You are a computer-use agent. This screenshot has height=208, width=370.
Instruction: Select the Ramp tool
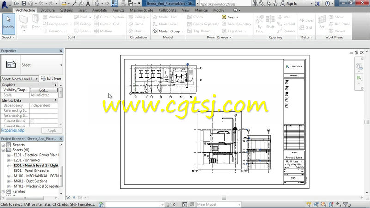(x=136, y=24)
